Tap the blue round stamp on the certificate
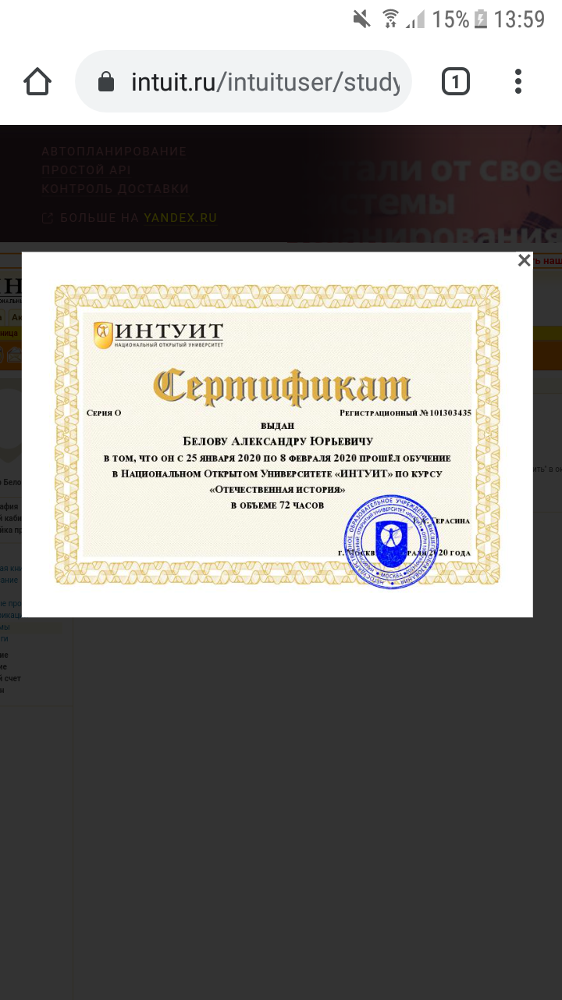This screenshot has width=562, height=1000. (391, 541)
